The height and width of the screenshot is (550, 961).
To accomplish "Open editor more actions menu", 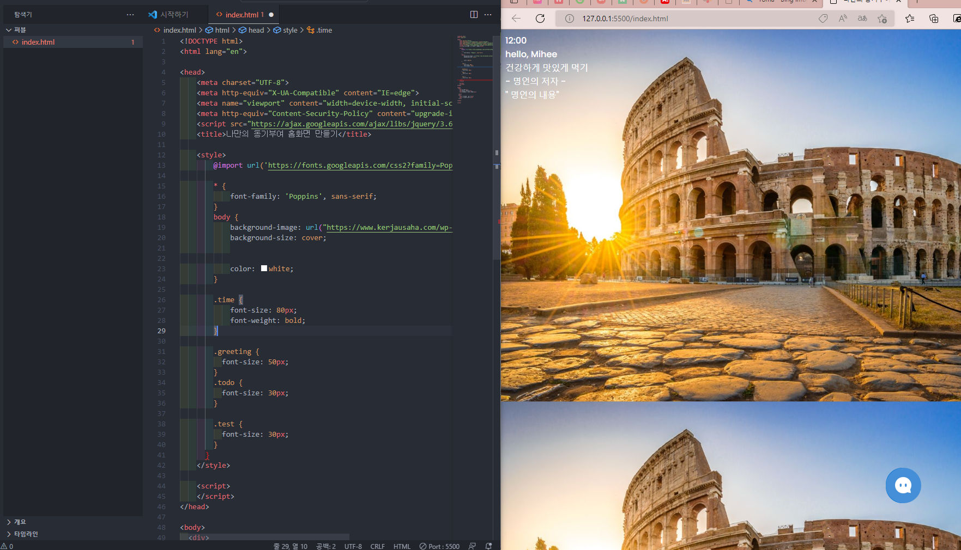I will click(x=488, y=15).
